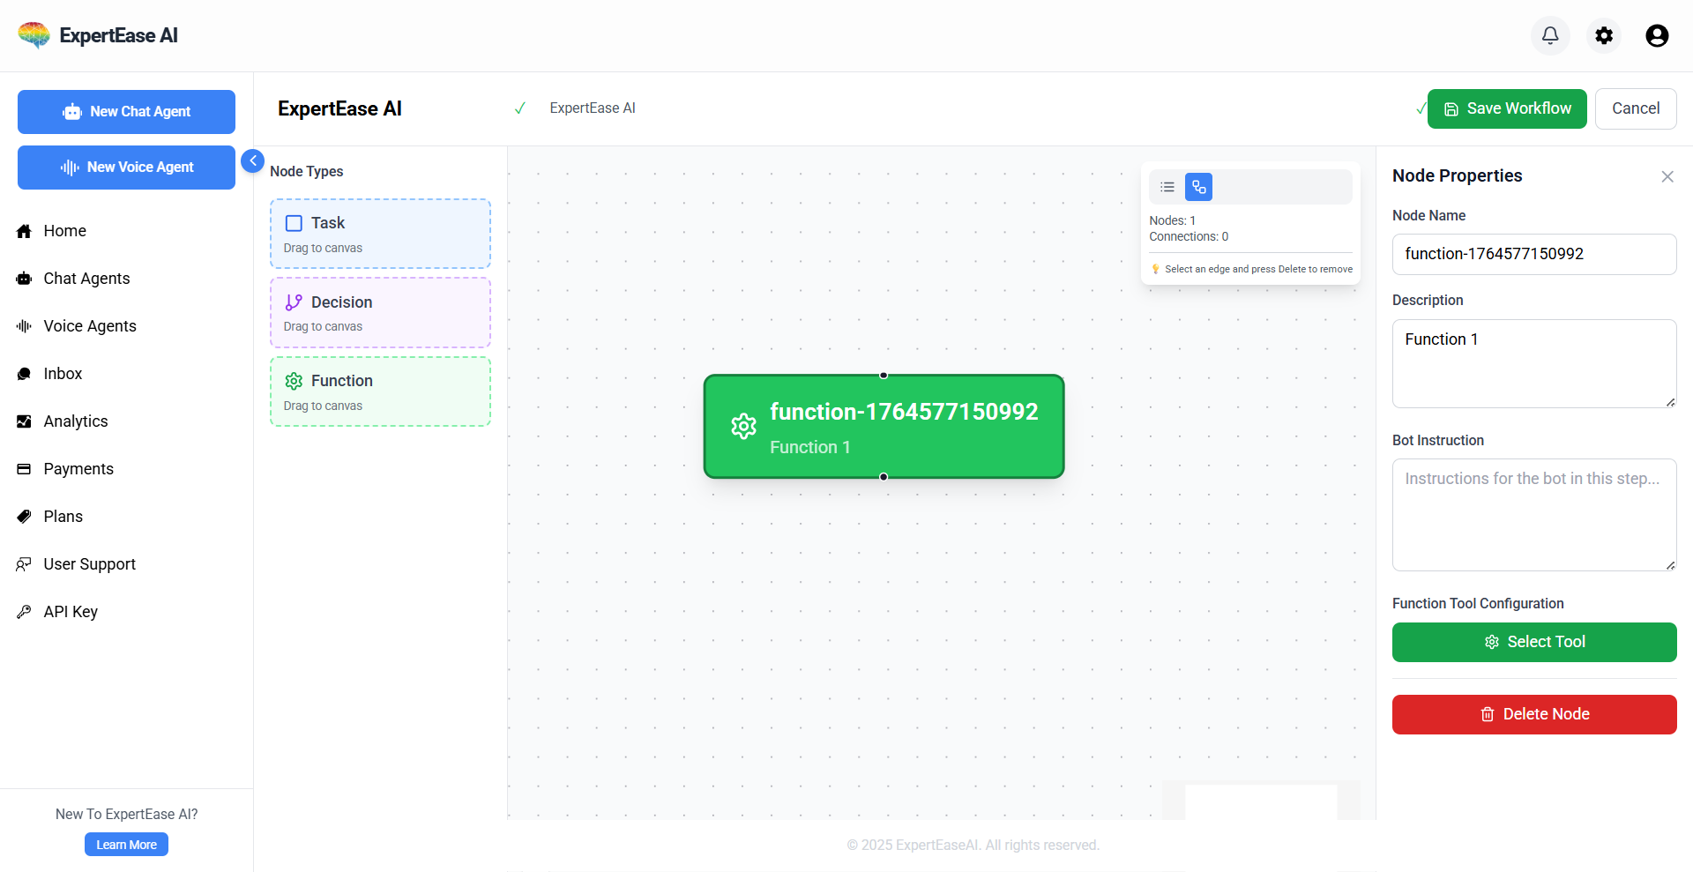1693x872 pixels.
Task: Focus the Bot Instruction text area
Action: pos(1533,515)
